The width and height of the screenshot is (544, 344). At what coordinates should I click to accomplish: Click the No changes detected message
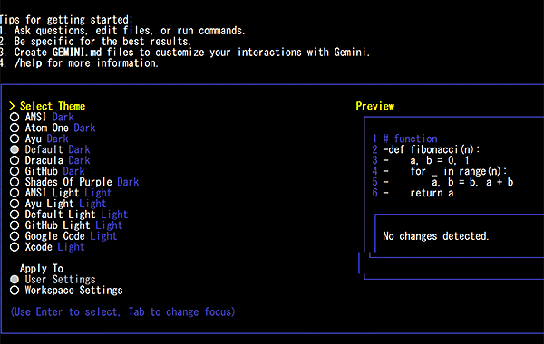click(436, 236)
